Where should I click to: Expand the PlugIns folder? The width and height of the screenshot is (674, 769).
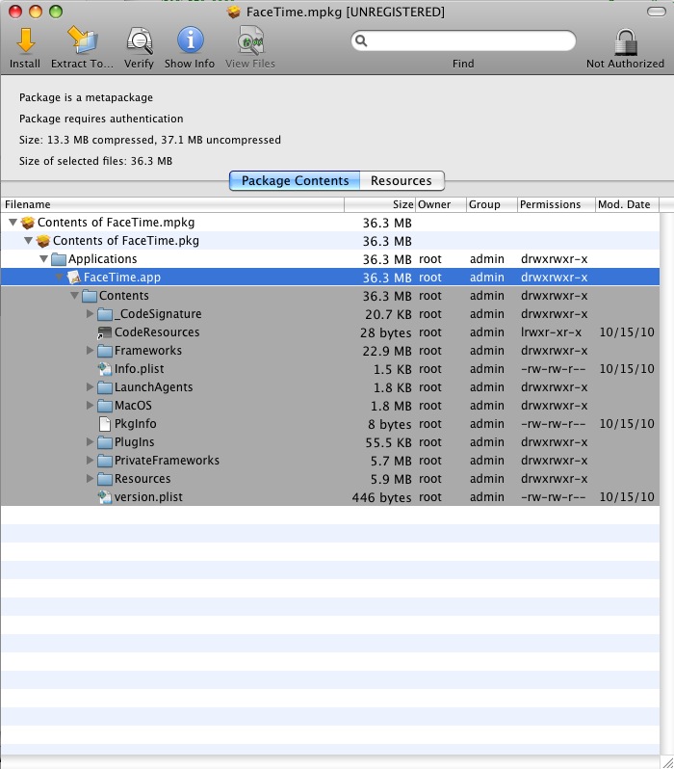(x=90, y=442)
